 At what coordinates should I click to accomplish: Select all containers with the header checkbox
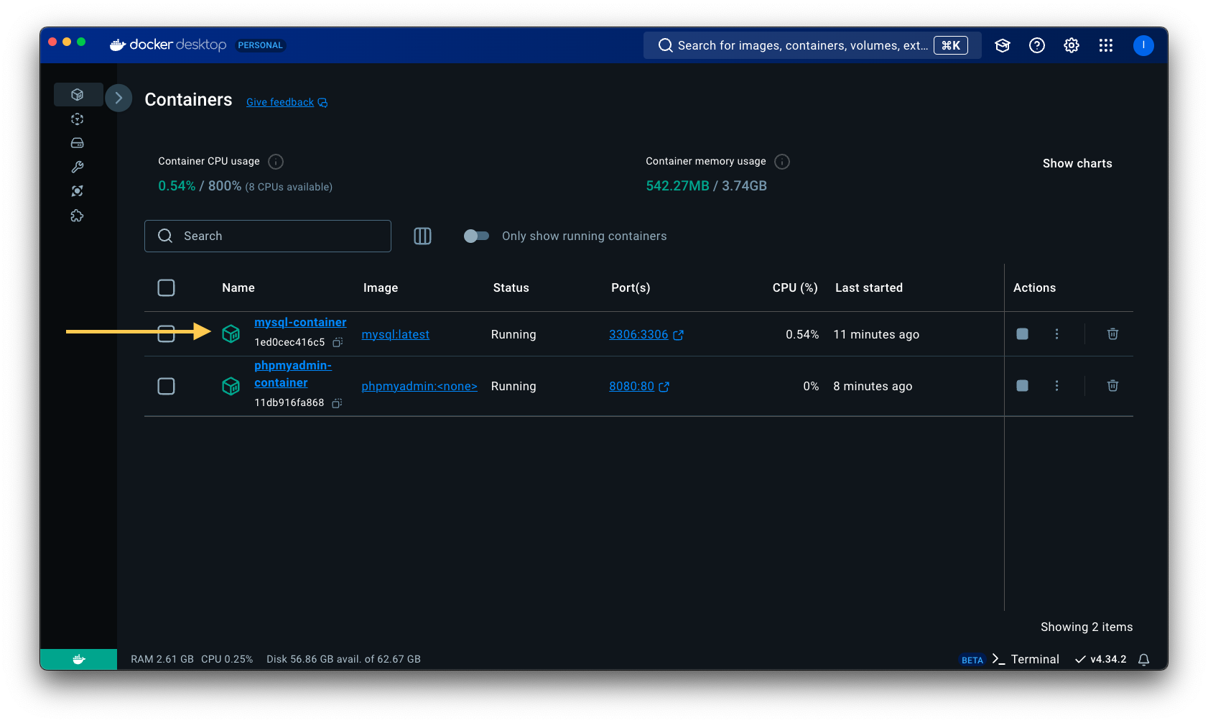(166, 287)
